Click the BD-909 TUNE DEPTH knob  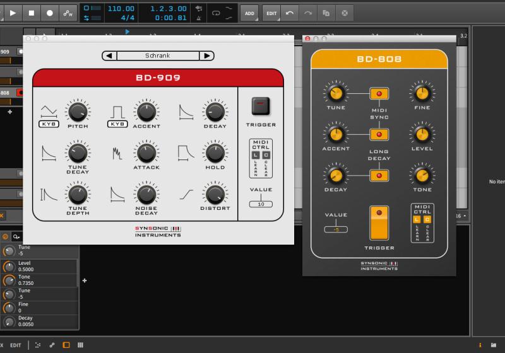[x=78, y=194]
